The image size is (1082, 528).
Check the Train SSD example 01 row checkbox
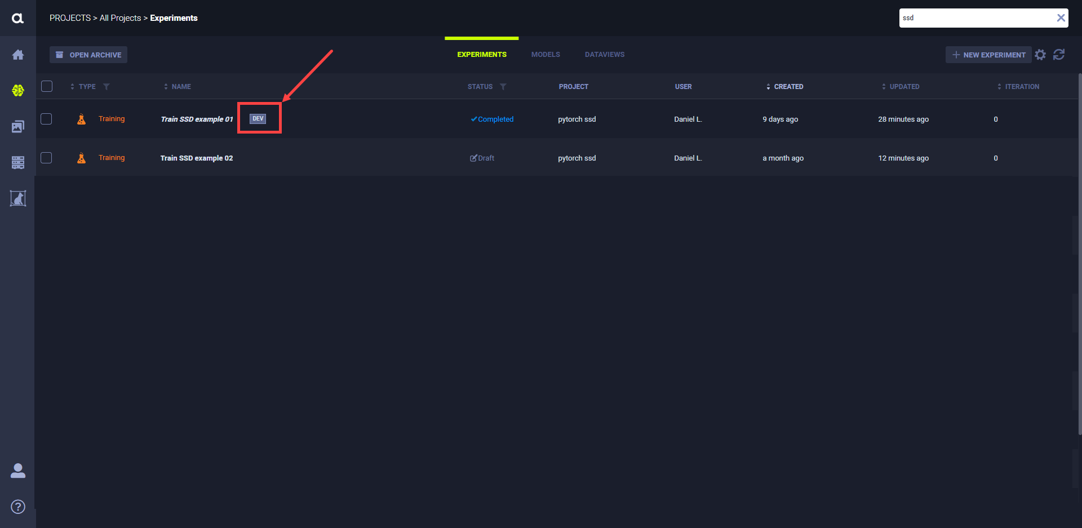pyautogui.click(x=47, y=119)
